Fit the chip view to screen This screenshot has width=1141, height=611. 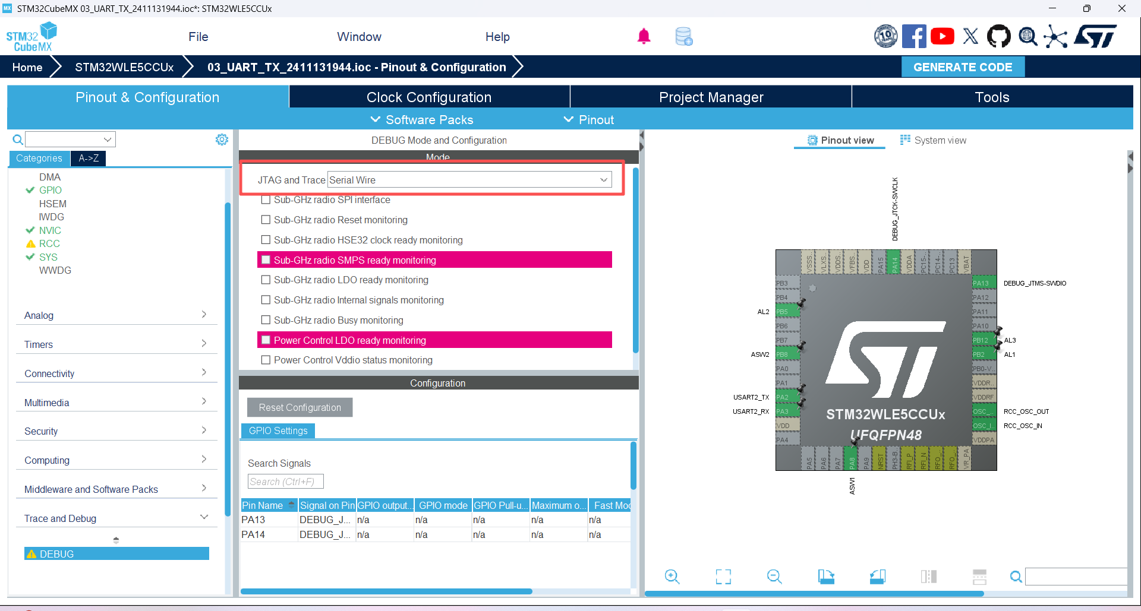[723, 577]
